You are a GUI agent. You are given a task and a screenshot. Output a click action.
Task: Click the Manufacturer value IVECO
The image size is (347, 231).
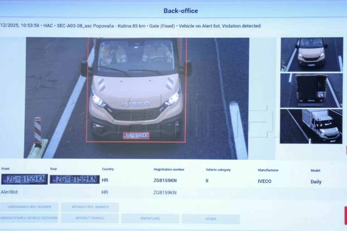[x=265, y=181]
